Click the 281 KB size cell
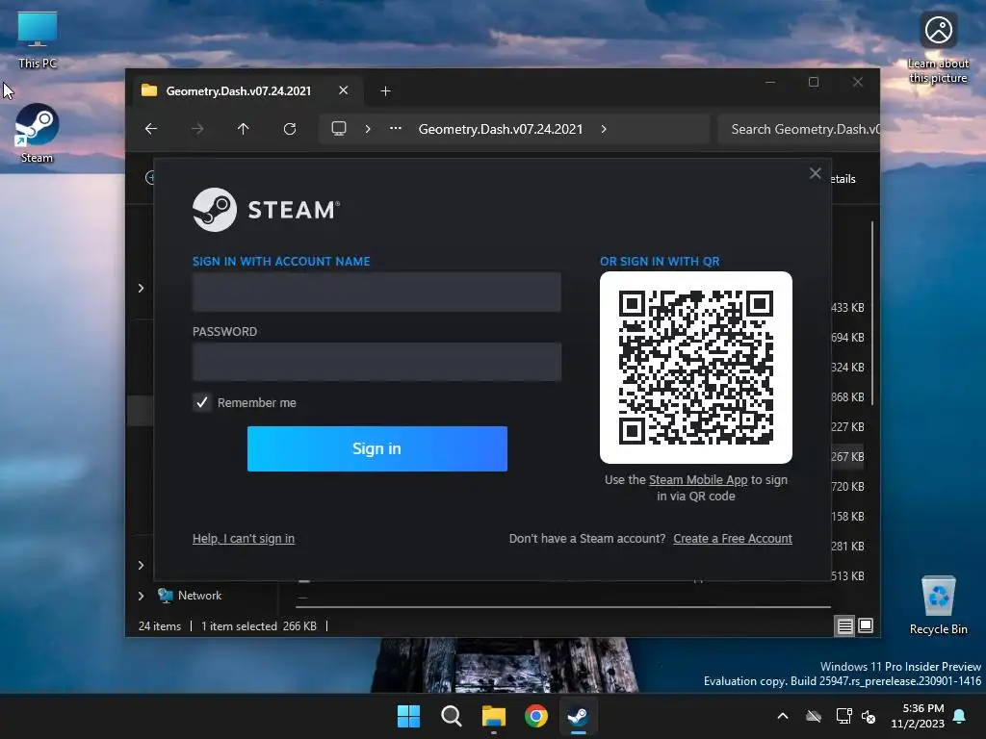The image size is (986, 739). [x=847, y=547]
